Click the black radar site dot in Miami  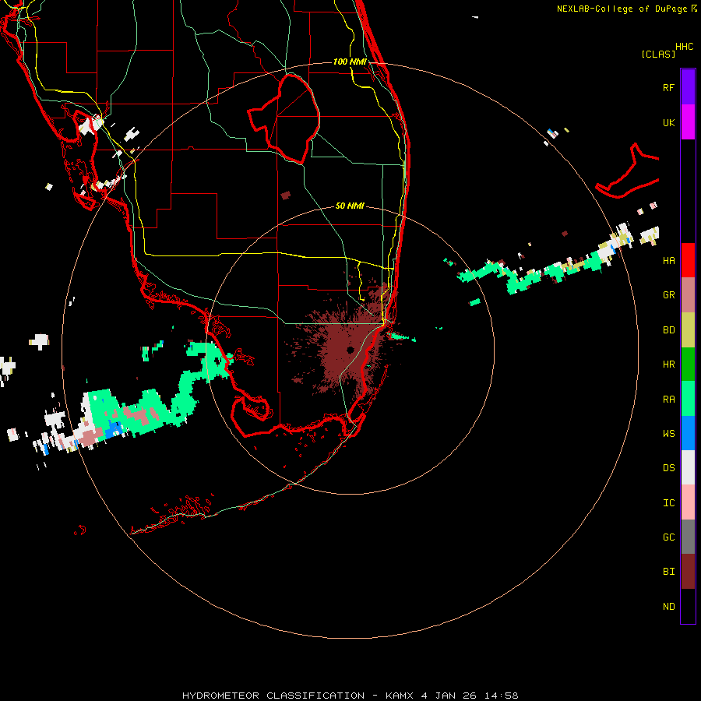point(350,350)
